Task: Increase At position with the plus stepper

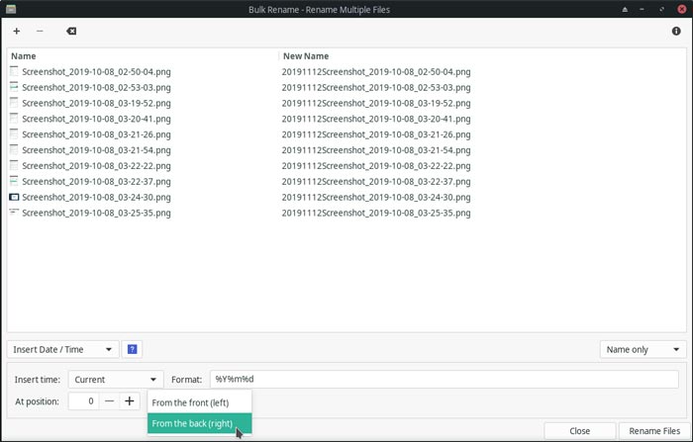Action: coord(130,400)
